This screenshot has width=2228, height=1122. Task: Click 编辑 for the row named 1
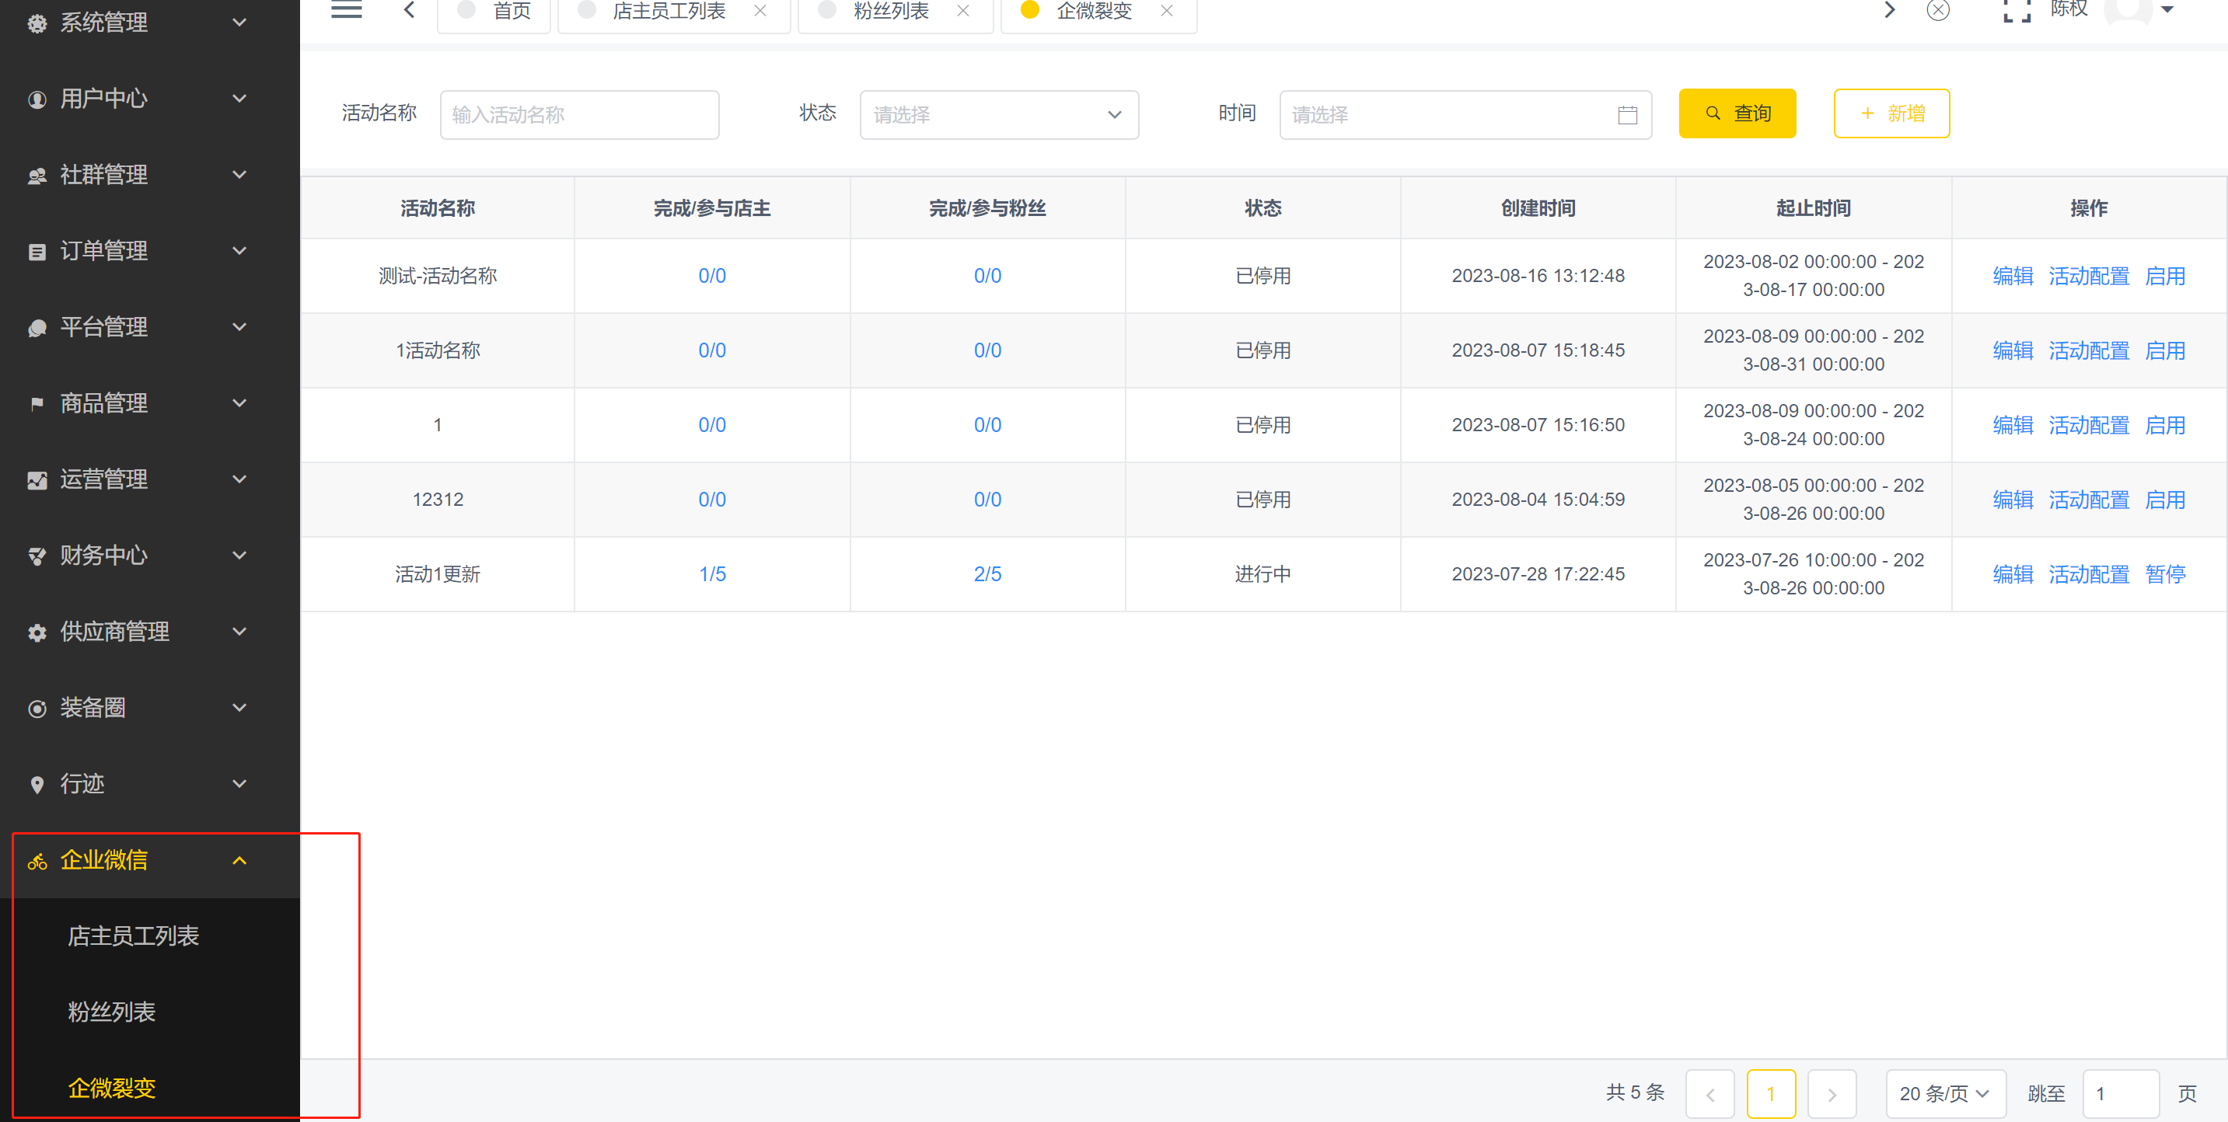2012,425
